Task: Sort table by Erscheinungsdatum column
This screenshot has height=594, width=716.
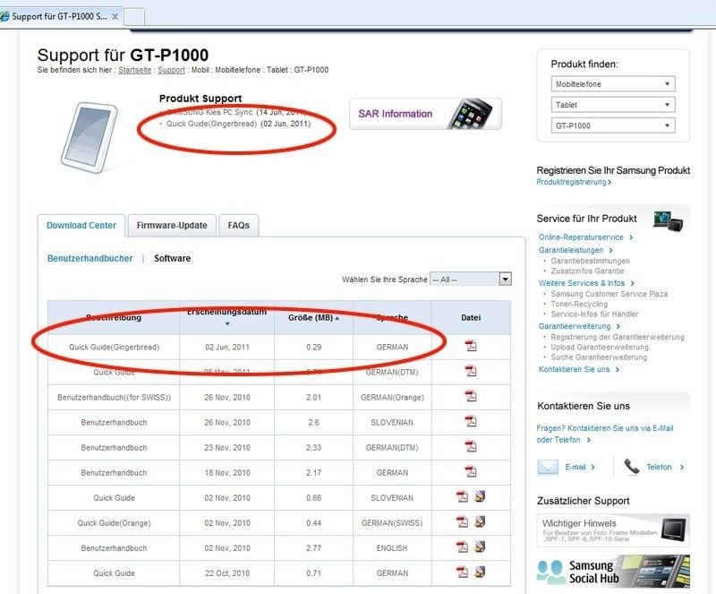Action: pyautogui.click(x=227, y=317)
